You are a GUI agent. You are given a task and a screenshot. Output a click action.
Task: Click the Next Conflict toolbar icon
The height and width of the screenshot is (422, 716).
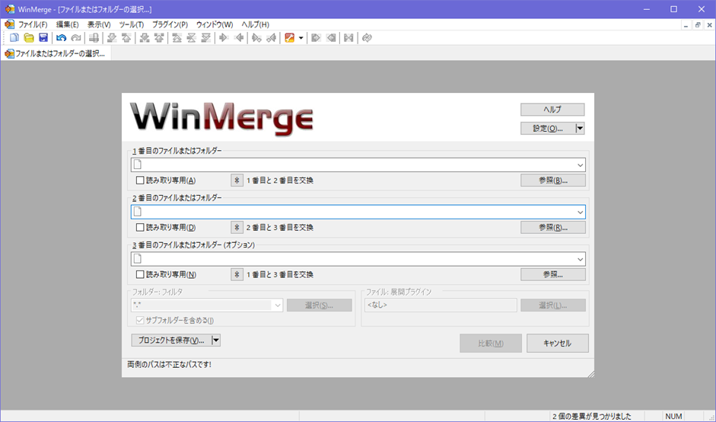145,38
